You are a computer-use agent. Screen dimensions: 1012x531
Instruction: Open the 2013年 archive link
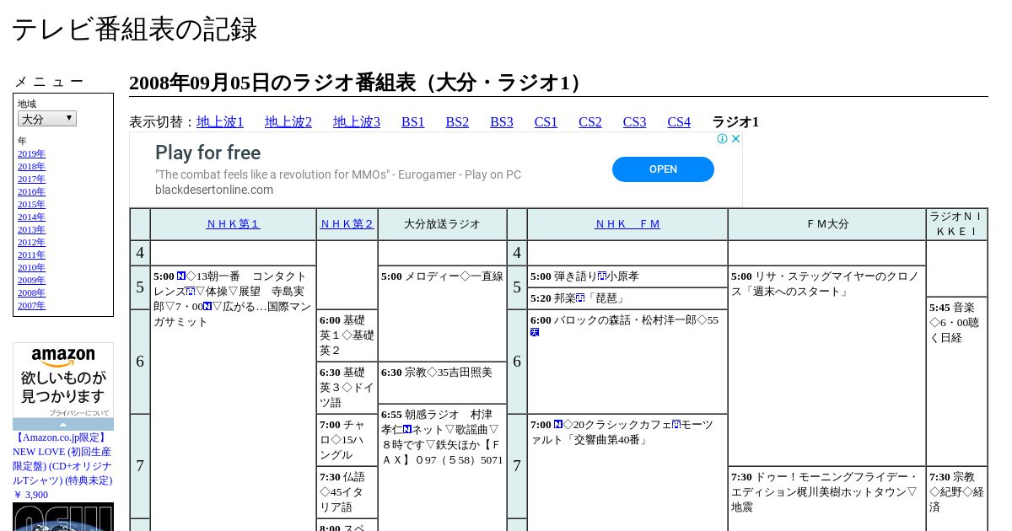[31, 230]
